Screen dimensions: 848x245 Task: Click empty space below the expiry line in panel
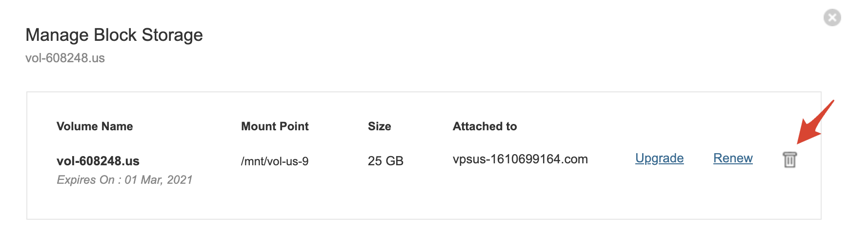click(293, 204)
